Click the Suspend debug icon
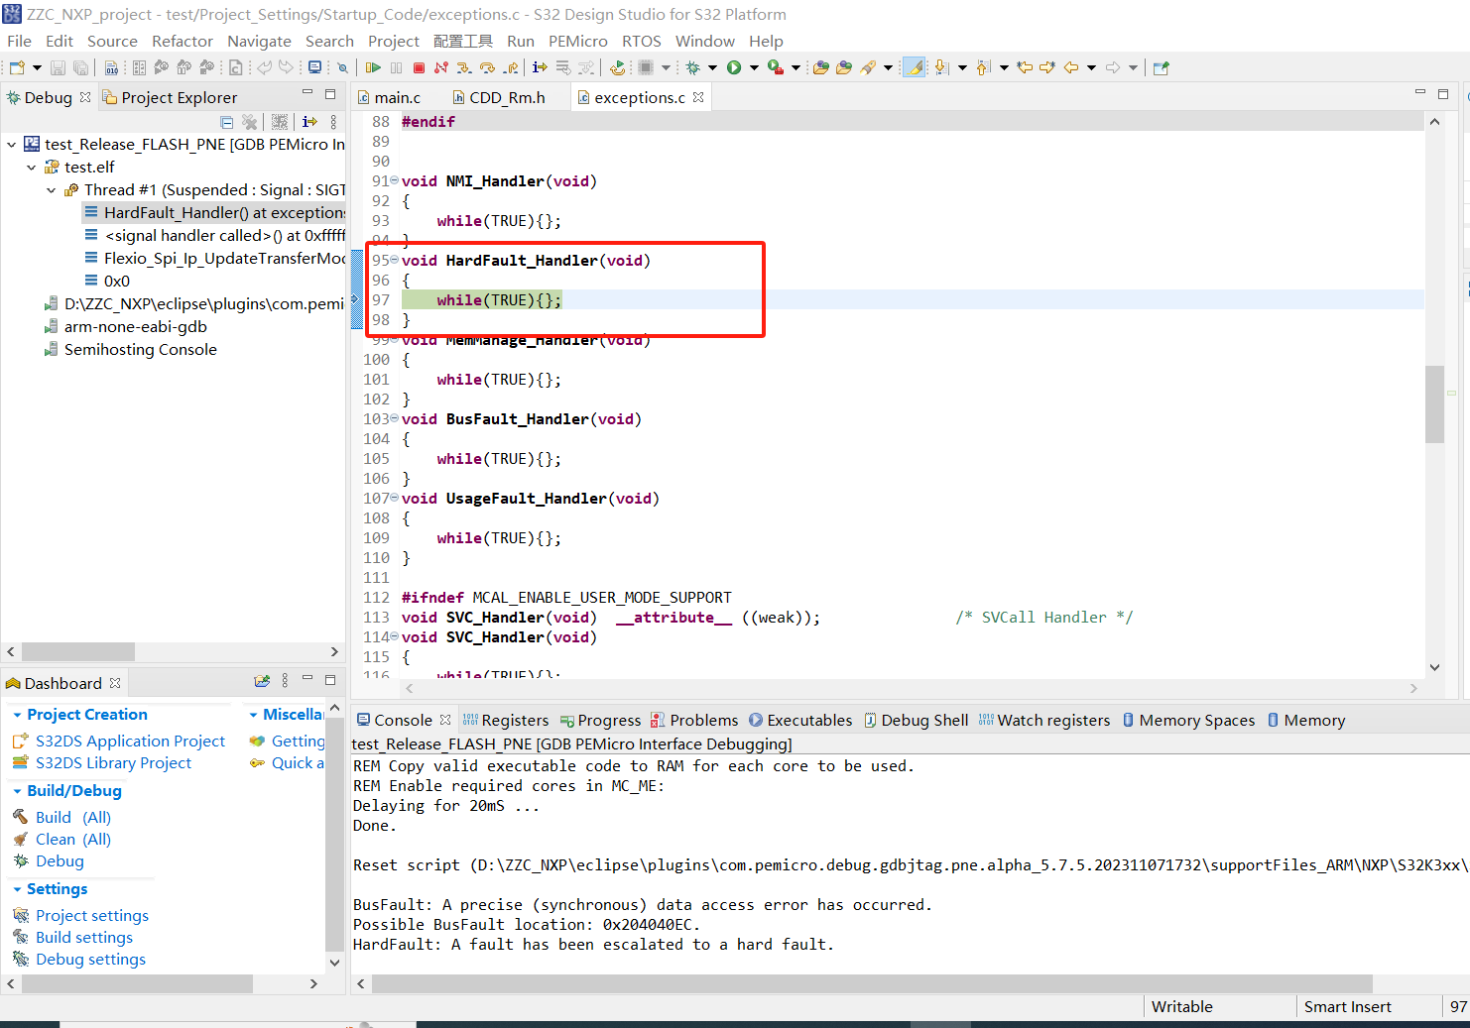The image size is (1470, 1028). click(x=395, y=66)
